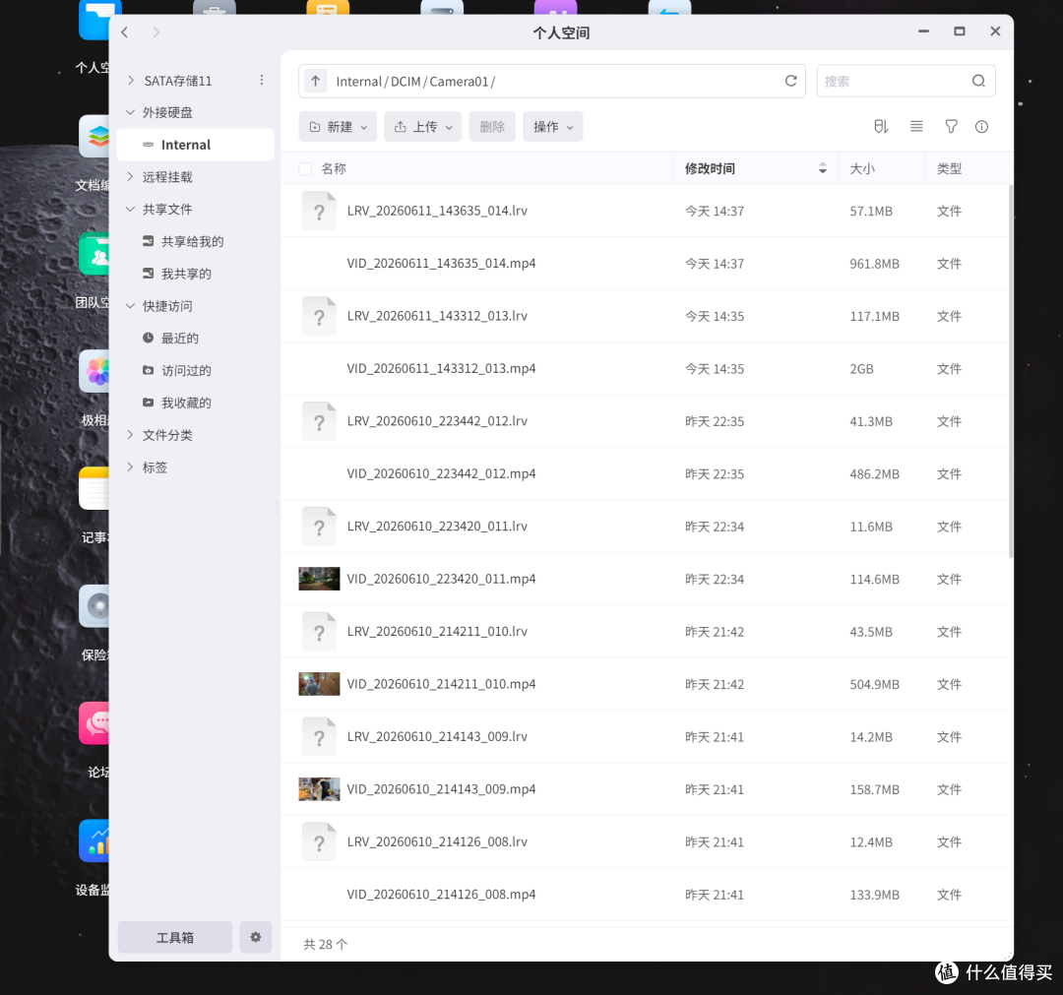Expand the 文件分类 section
Screen dimensions: 1063x995
(131, 435)
